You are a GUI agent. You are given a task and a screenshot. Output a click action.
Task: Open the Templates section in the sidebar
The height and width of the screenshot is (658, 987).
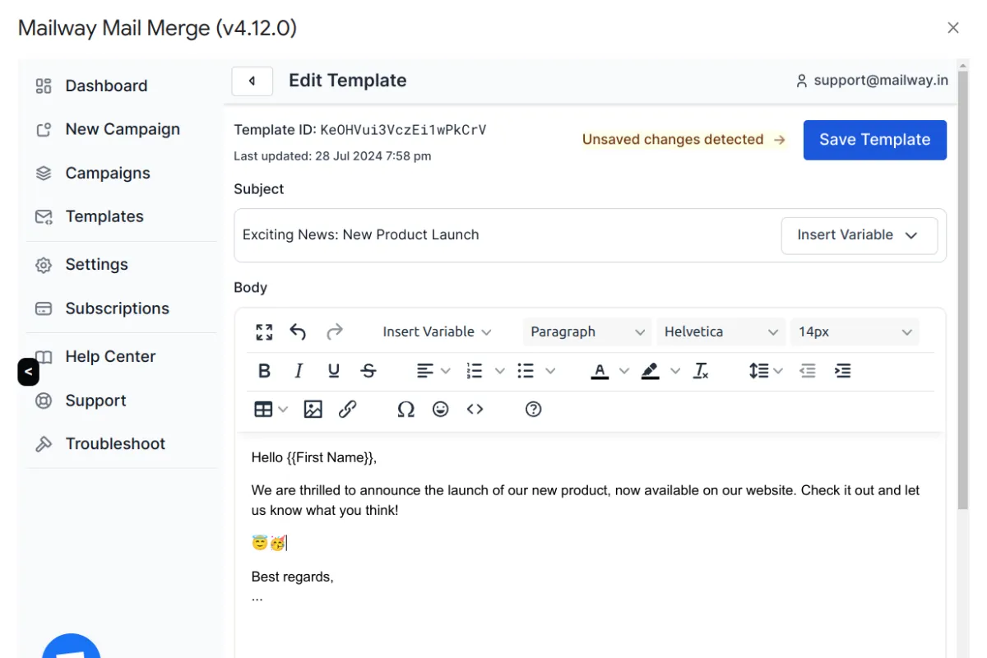point(104,216)
